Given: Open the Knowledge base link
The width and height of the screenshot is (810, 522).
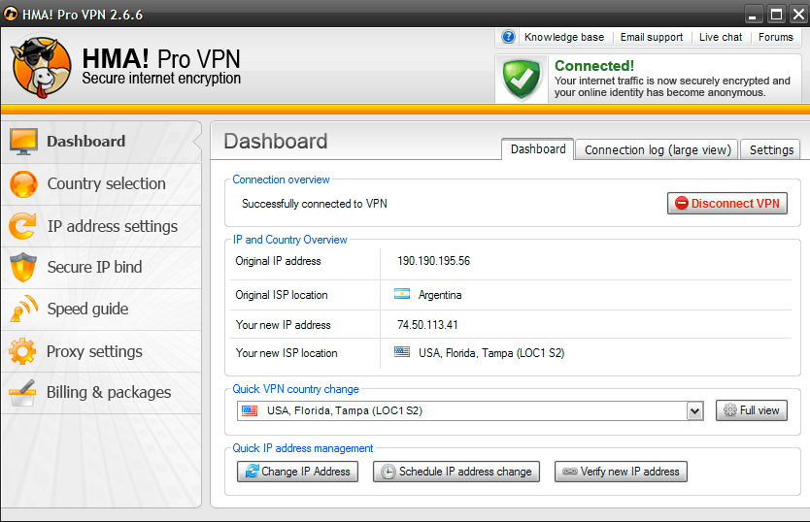Looking at the screenshot, I should (x=563, y=37).
